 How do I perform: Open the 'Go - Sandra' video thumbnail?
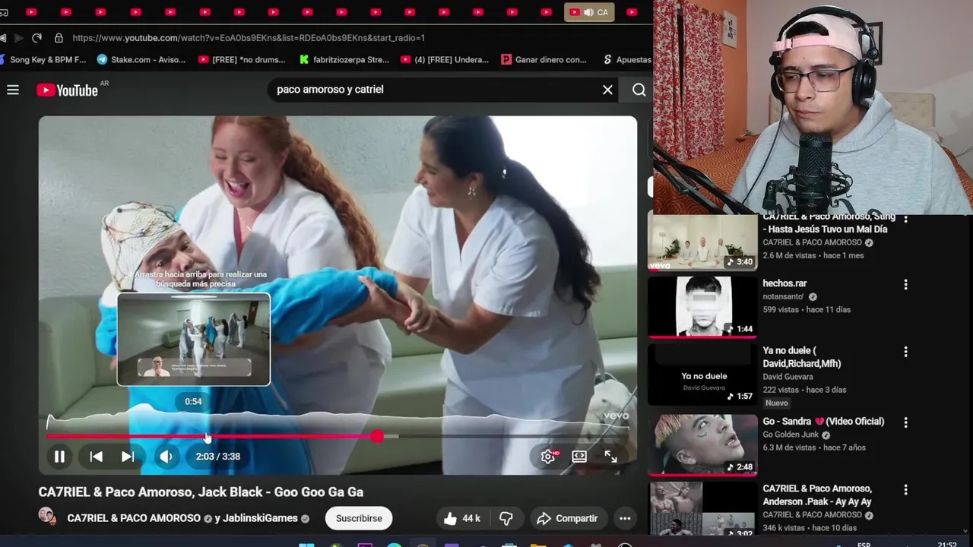[x=702, y=445]
